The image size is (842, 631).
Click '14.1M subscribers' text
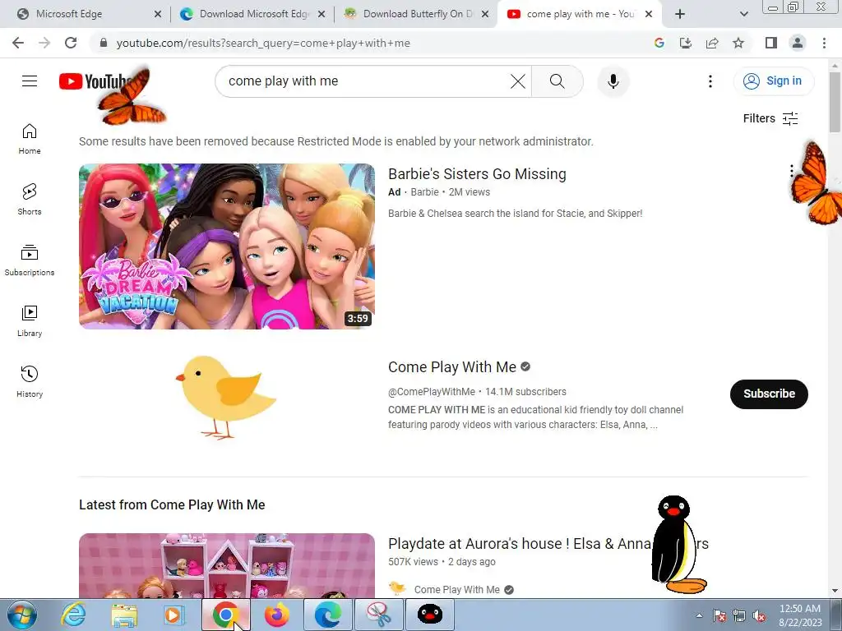point(525,392)
